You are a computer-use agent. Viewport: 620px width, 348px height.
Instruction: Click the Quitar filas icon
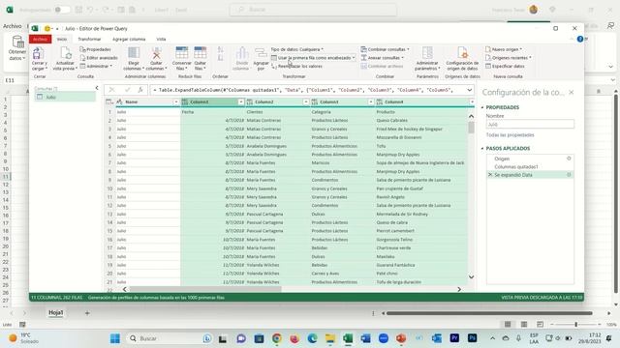pos(201,53)
